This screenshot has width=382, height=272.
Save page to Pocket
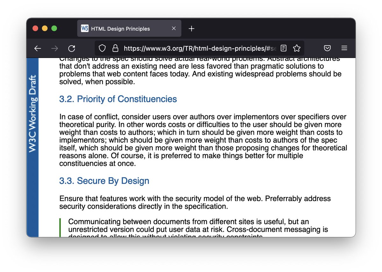327,48
